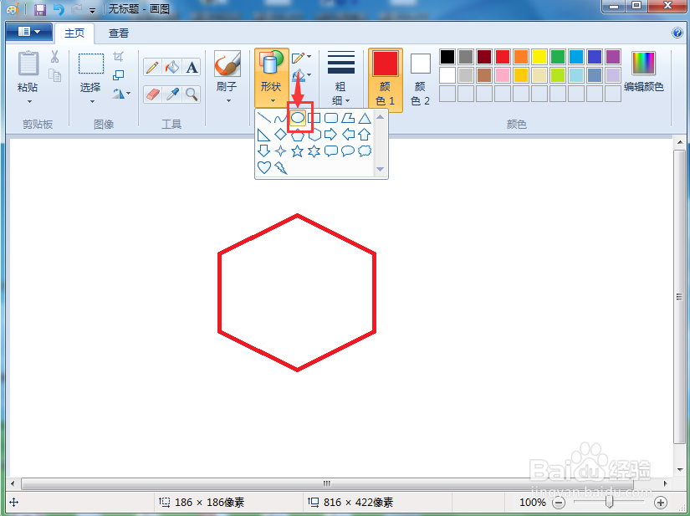The image size is (690, 516).
Task: Click the Crop icon
Action: 119,57
